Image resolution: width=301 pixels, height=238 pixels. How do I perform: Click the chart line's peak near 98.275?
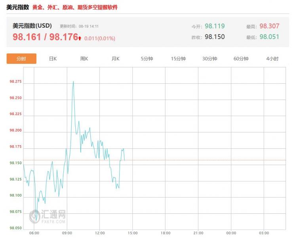[73, 81]
